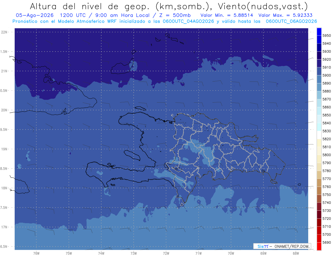The height and width of the screenshot is (257, 332).
Task: Click the 5860 value on the color scale
Action: 327,107
